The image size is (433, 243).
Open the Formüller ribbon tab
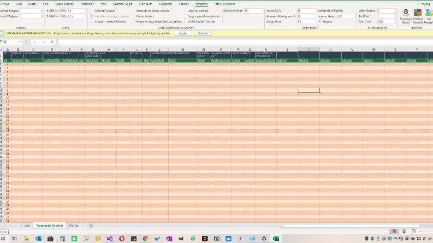[x=87, y=4]
